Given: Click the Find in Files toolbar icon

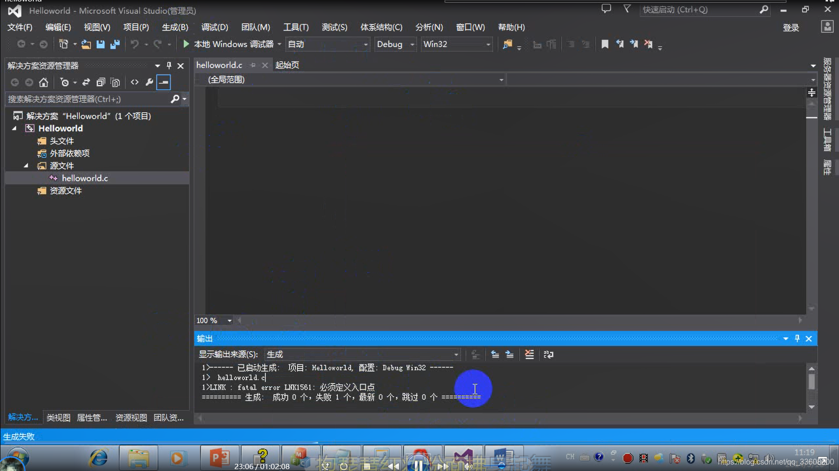Looking at the screenshot, I should [x=507, y=44].
